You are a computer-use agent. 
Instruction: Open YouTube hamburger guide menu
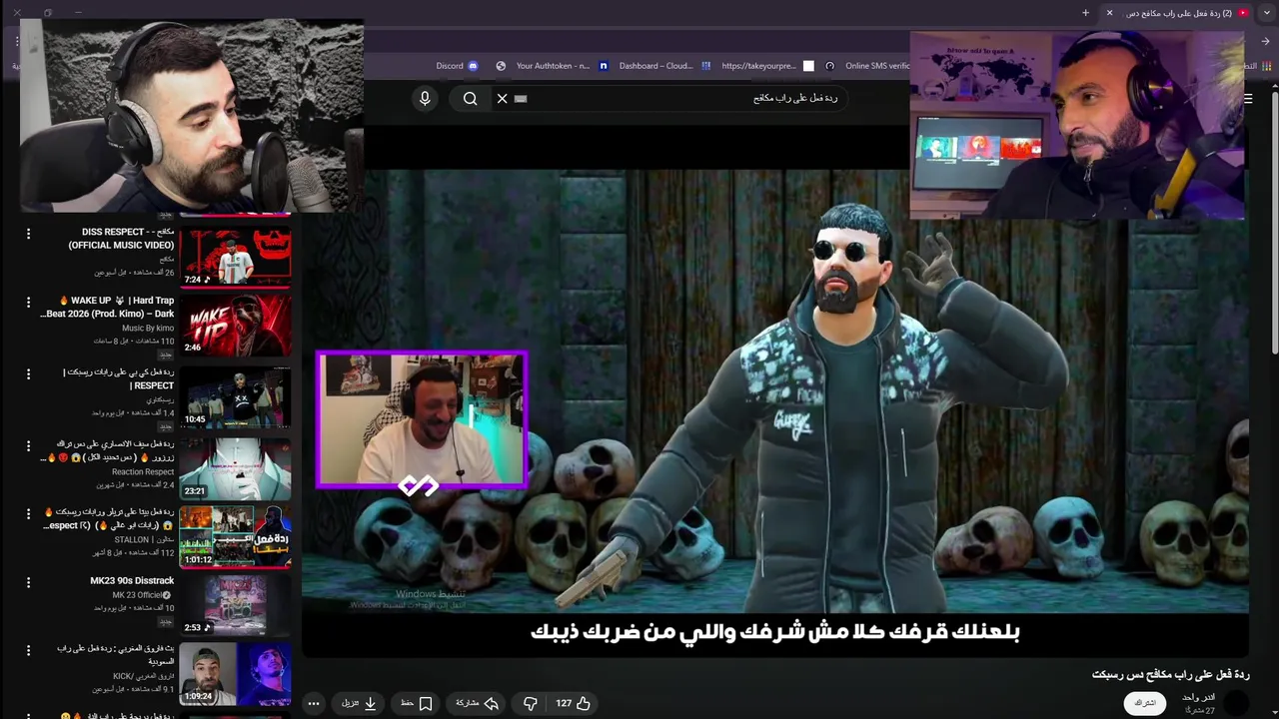1248,98
